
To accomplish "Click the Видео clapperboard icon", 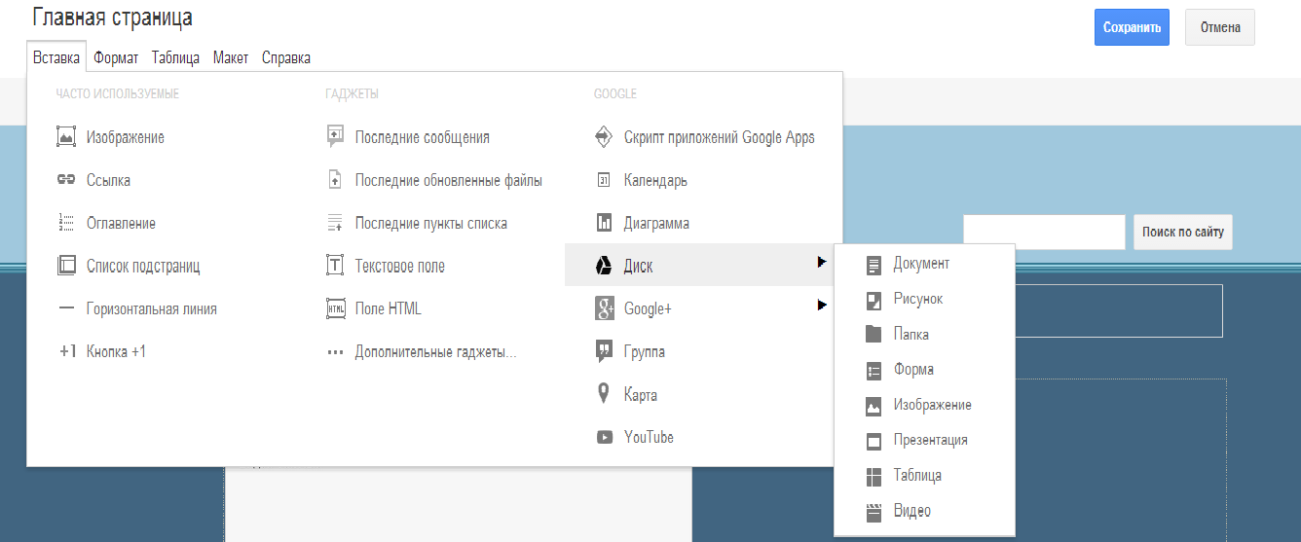I will (874, 511).
